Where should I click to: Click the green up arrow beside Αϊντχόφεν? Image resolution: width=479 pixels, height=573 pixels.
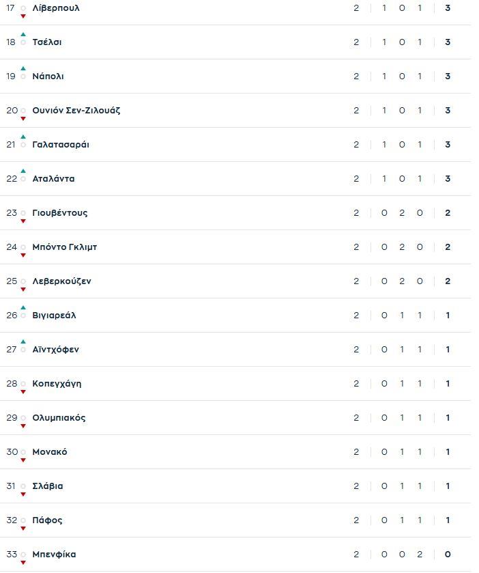(23, 341)
